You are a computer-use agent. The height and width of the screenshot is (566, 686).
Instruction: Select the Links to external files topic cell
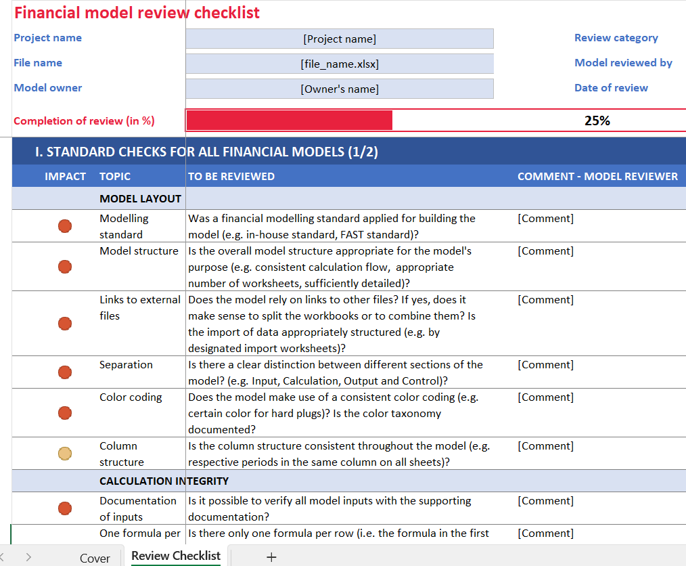[x=142, y=324]
